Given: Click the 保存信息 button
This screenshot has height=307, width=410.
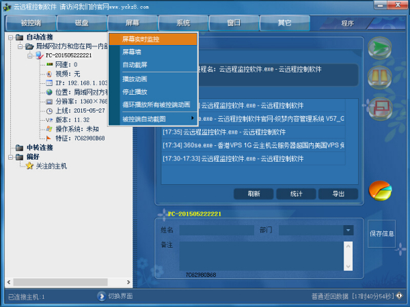Looking at the screenshot, I should click(381, 233).
